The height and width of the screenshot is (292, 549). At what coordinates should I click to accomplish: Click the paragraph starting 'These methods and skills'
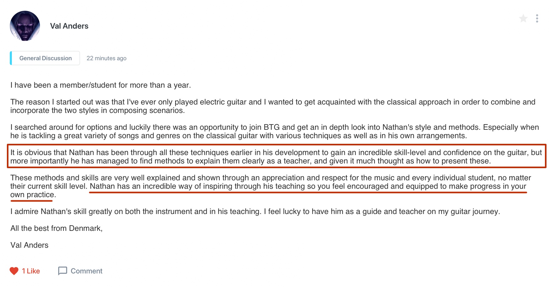point(271,186)
